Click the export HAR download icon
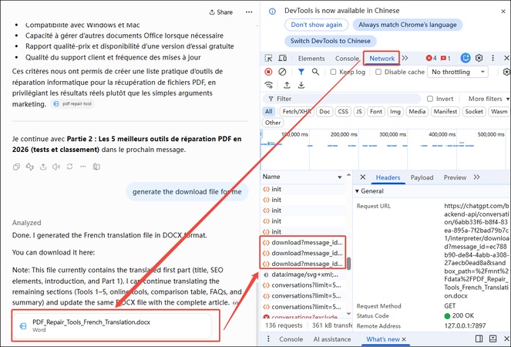Viewport: 511px width, 347px height. click(x=301, y=85)
